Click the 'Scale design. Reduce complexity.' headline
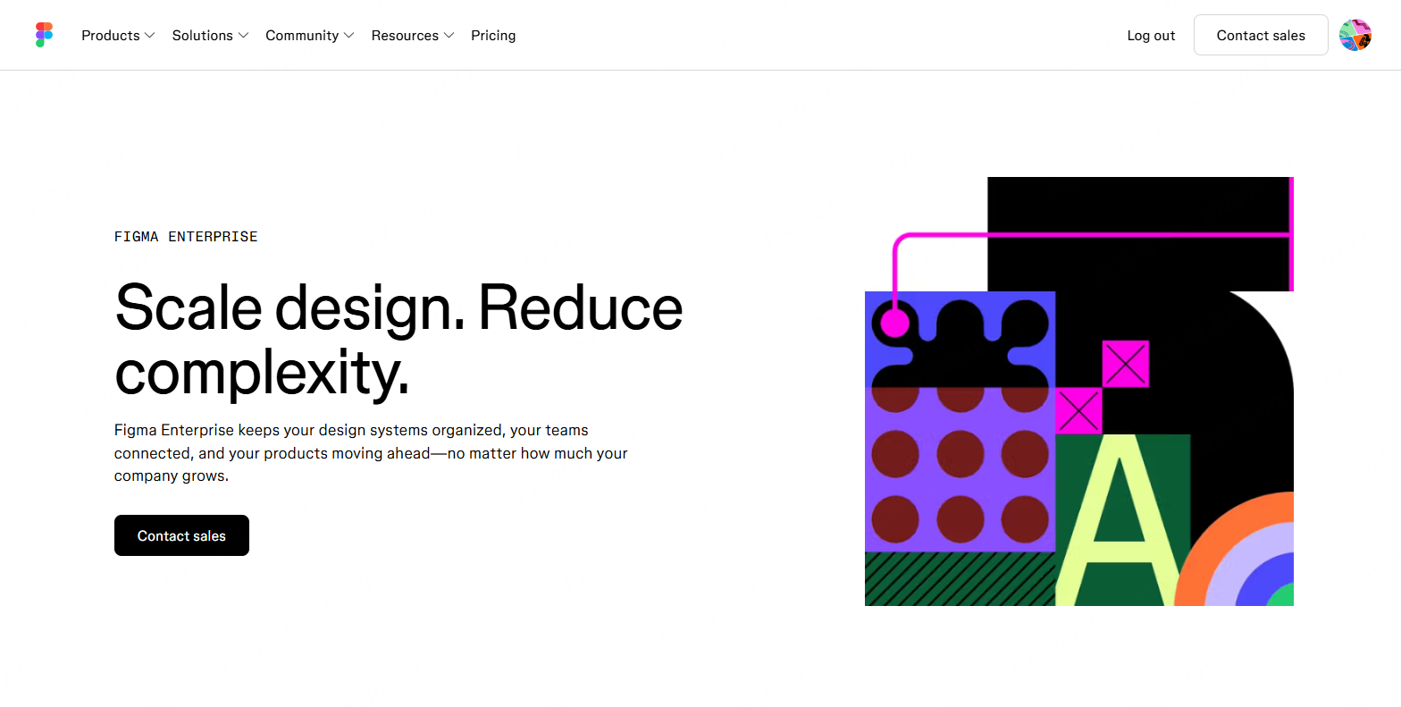The height and width of the screenshot is (707, 1401). 398,340
